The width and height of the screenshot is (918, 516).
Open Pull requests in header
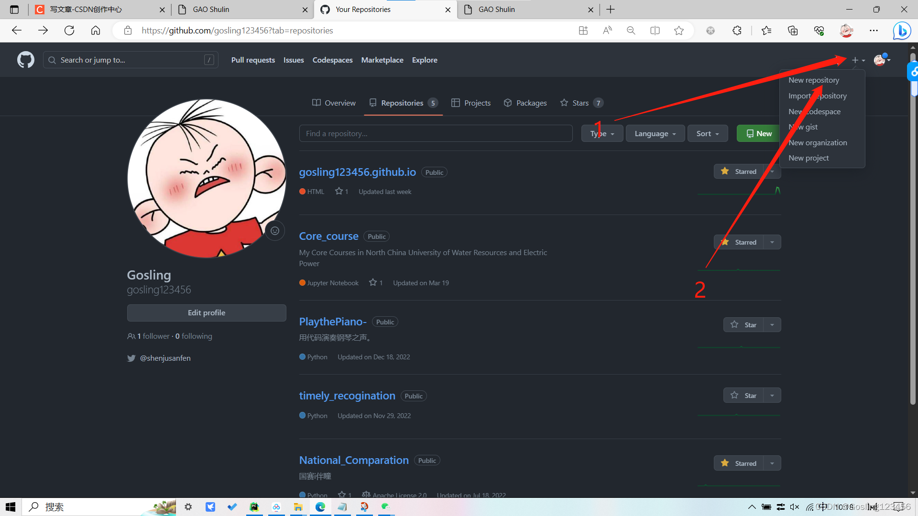(253, 60)
